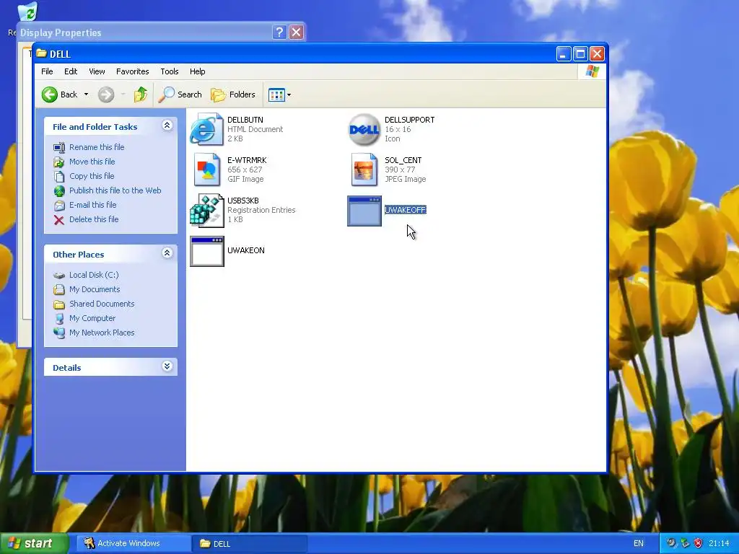
Task: Click Move this file link
Action: pyautogui.click(x=92, y=162)
